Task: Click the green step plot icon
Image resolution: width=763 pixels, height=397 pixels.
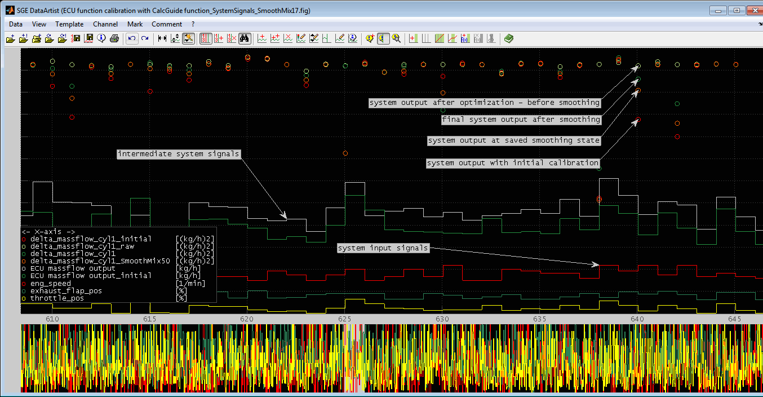Action: 327,38
